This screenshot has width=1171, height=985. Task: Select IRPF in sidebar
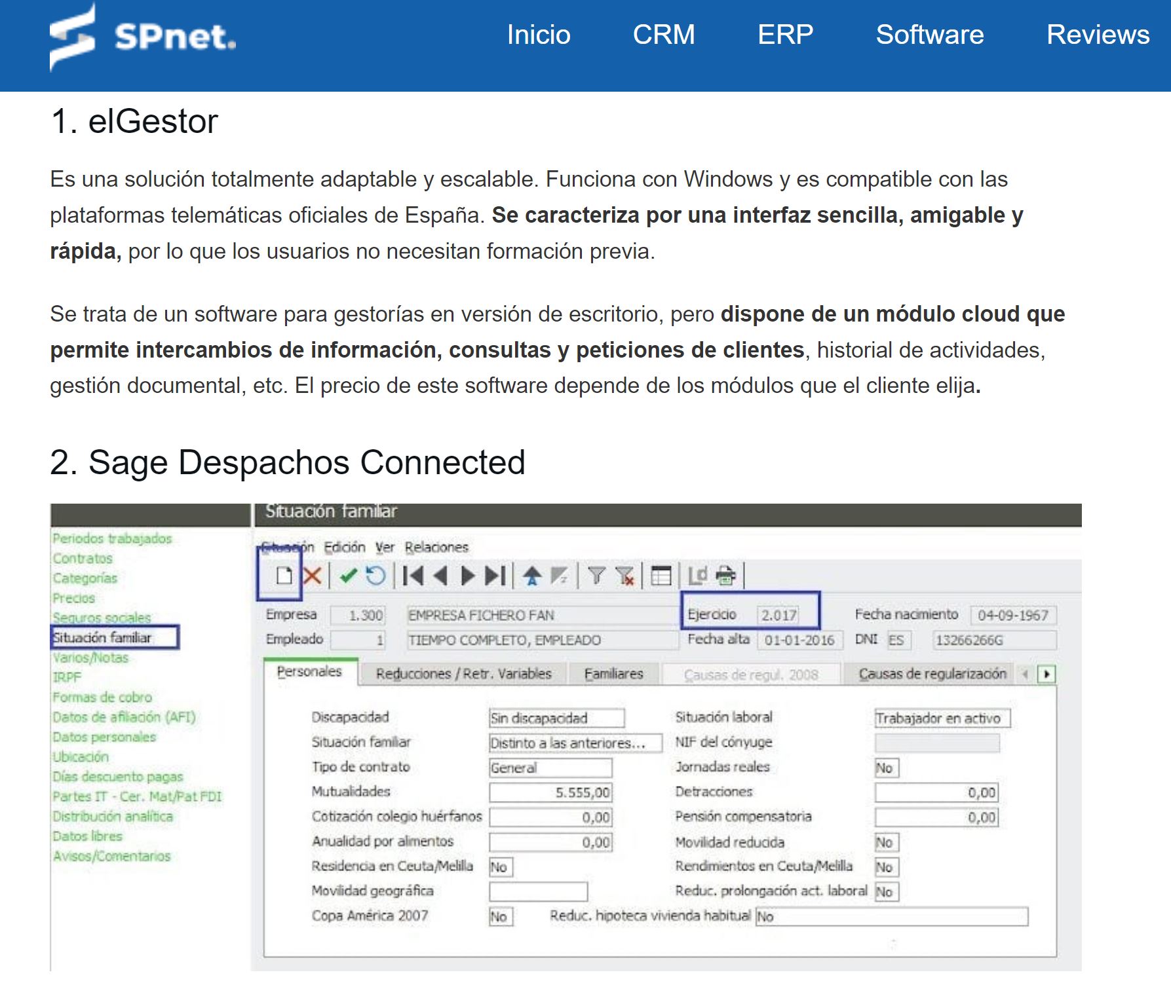click(67, 677)
